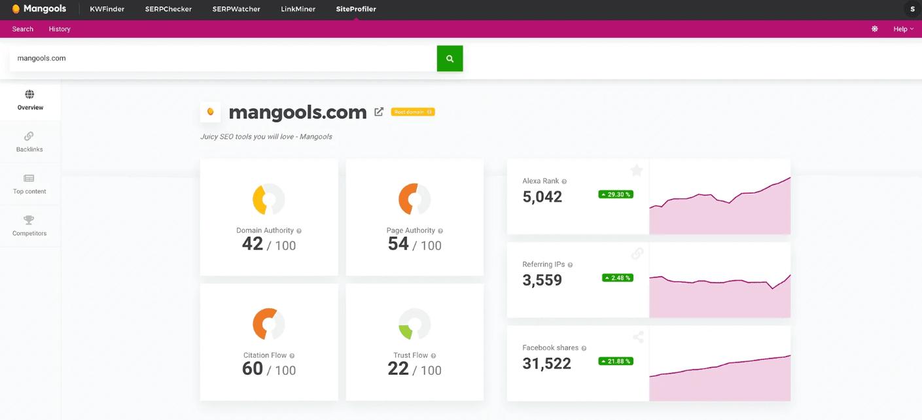Viewport: 922px width, 420px height.
Task: Click the Referring IPs value 3,559
Action: click(542, 280)
